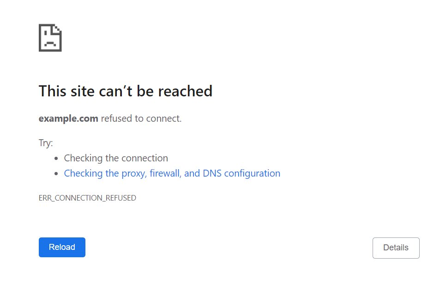The width and height of the screenshot is (446, 284).
Task: Click the 'Checking the connection' suggestion
Action: click(x=116, y=158)
